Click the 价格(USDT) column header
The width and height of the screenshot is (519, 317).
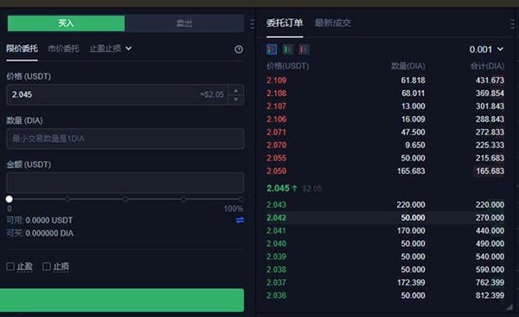(288, 66)
